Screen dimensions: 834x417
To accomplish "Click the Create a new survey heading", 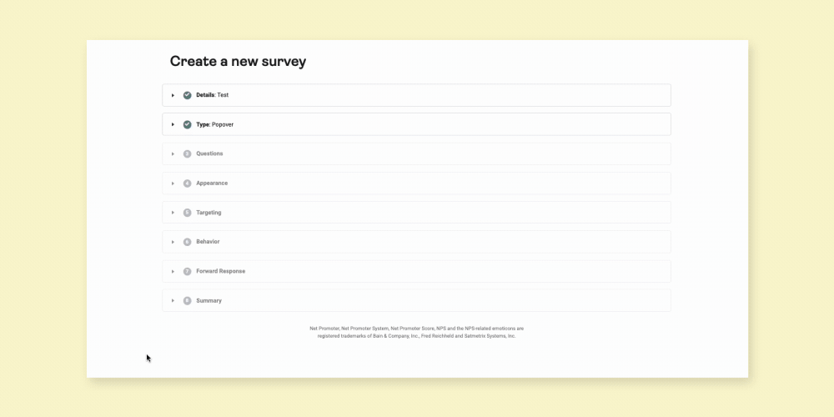I will pyautogui.click(x=238, y=61).
